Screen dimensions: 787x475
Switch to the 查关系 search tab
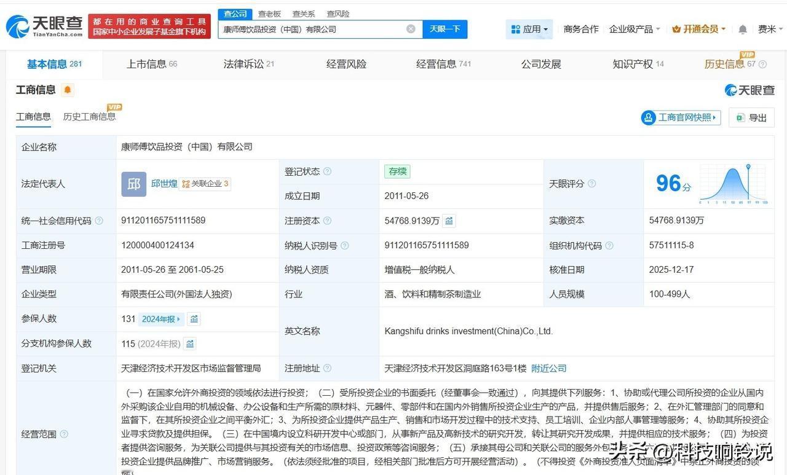point(304,14)
